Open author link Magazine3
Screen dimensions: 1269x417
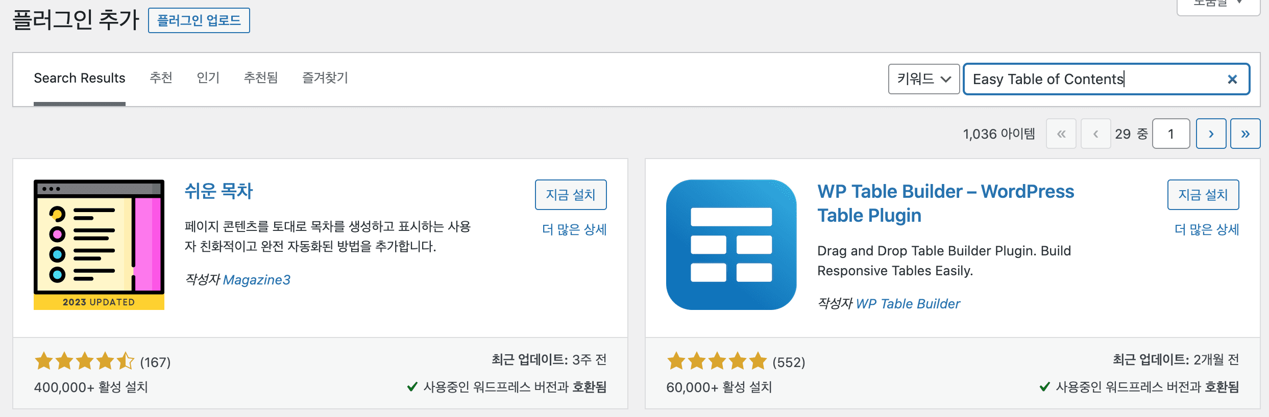257,280
